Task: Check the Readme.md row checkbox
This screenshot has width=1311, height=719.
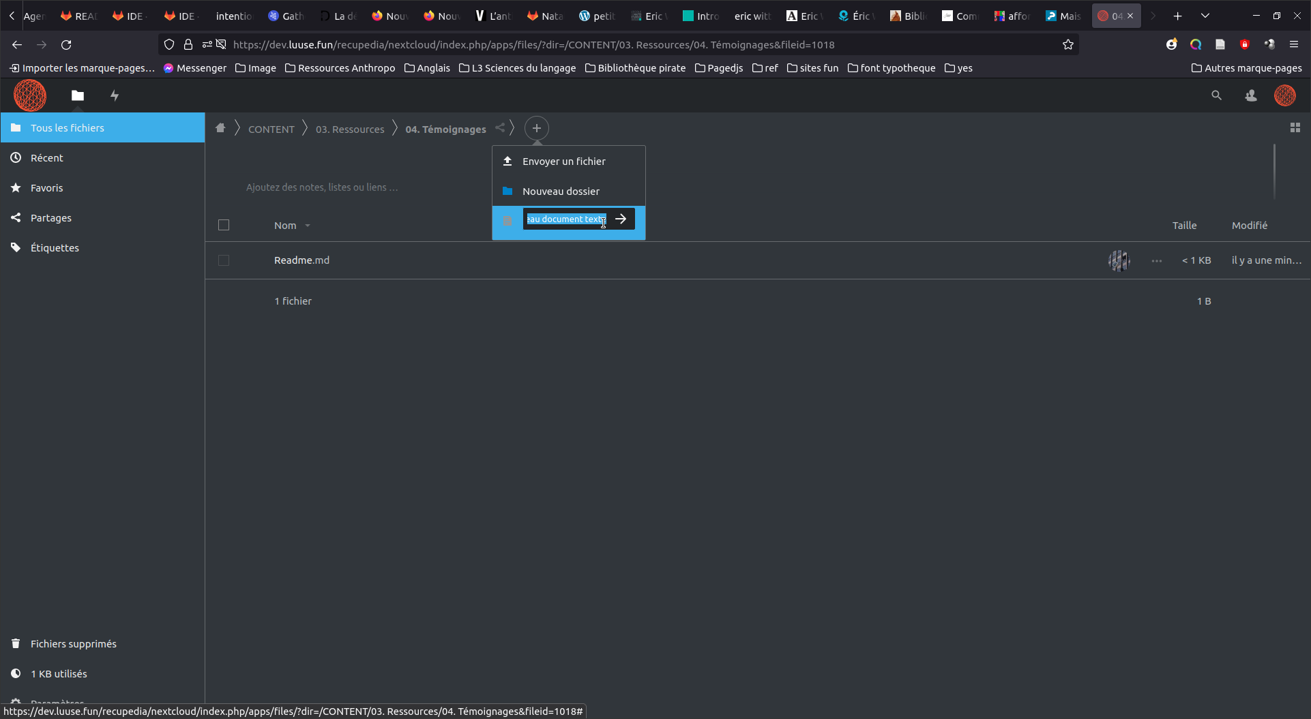Action: (x=224, y=260)
